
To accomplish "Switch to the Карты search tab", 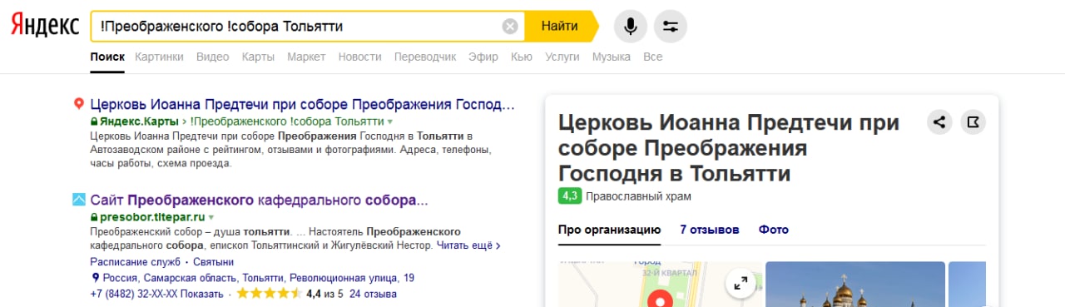I will click(258, 57).
